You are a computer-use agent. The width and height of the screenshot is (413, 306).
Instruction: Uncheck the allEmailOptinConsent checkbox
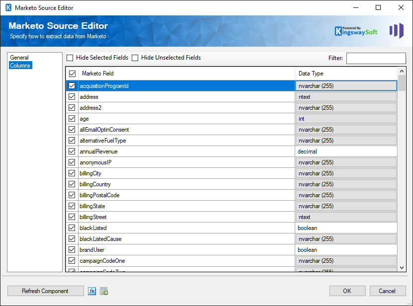pyautogui.click(x=72, y=130)
